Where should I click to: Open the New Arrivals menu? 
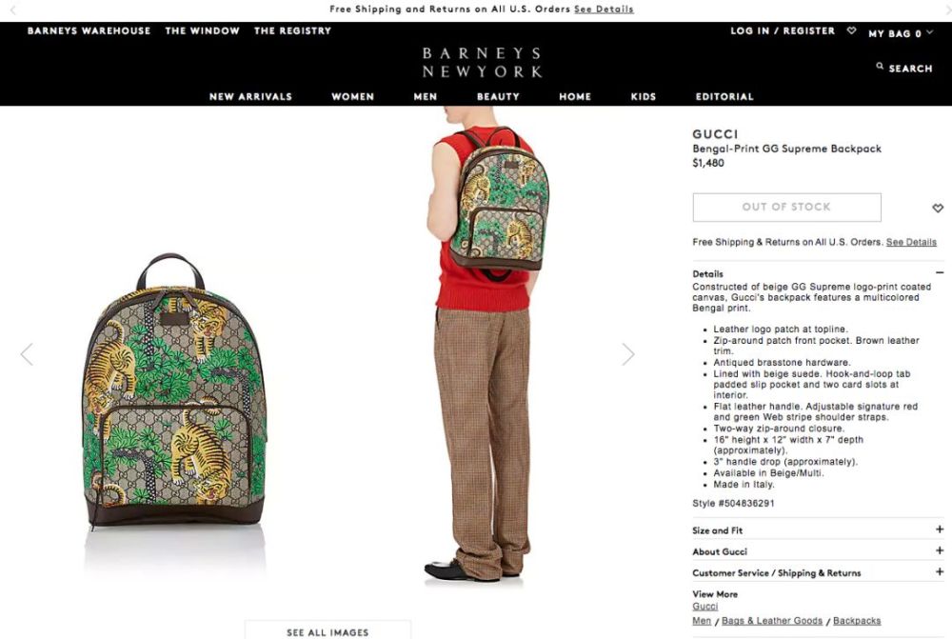(250, 96)
